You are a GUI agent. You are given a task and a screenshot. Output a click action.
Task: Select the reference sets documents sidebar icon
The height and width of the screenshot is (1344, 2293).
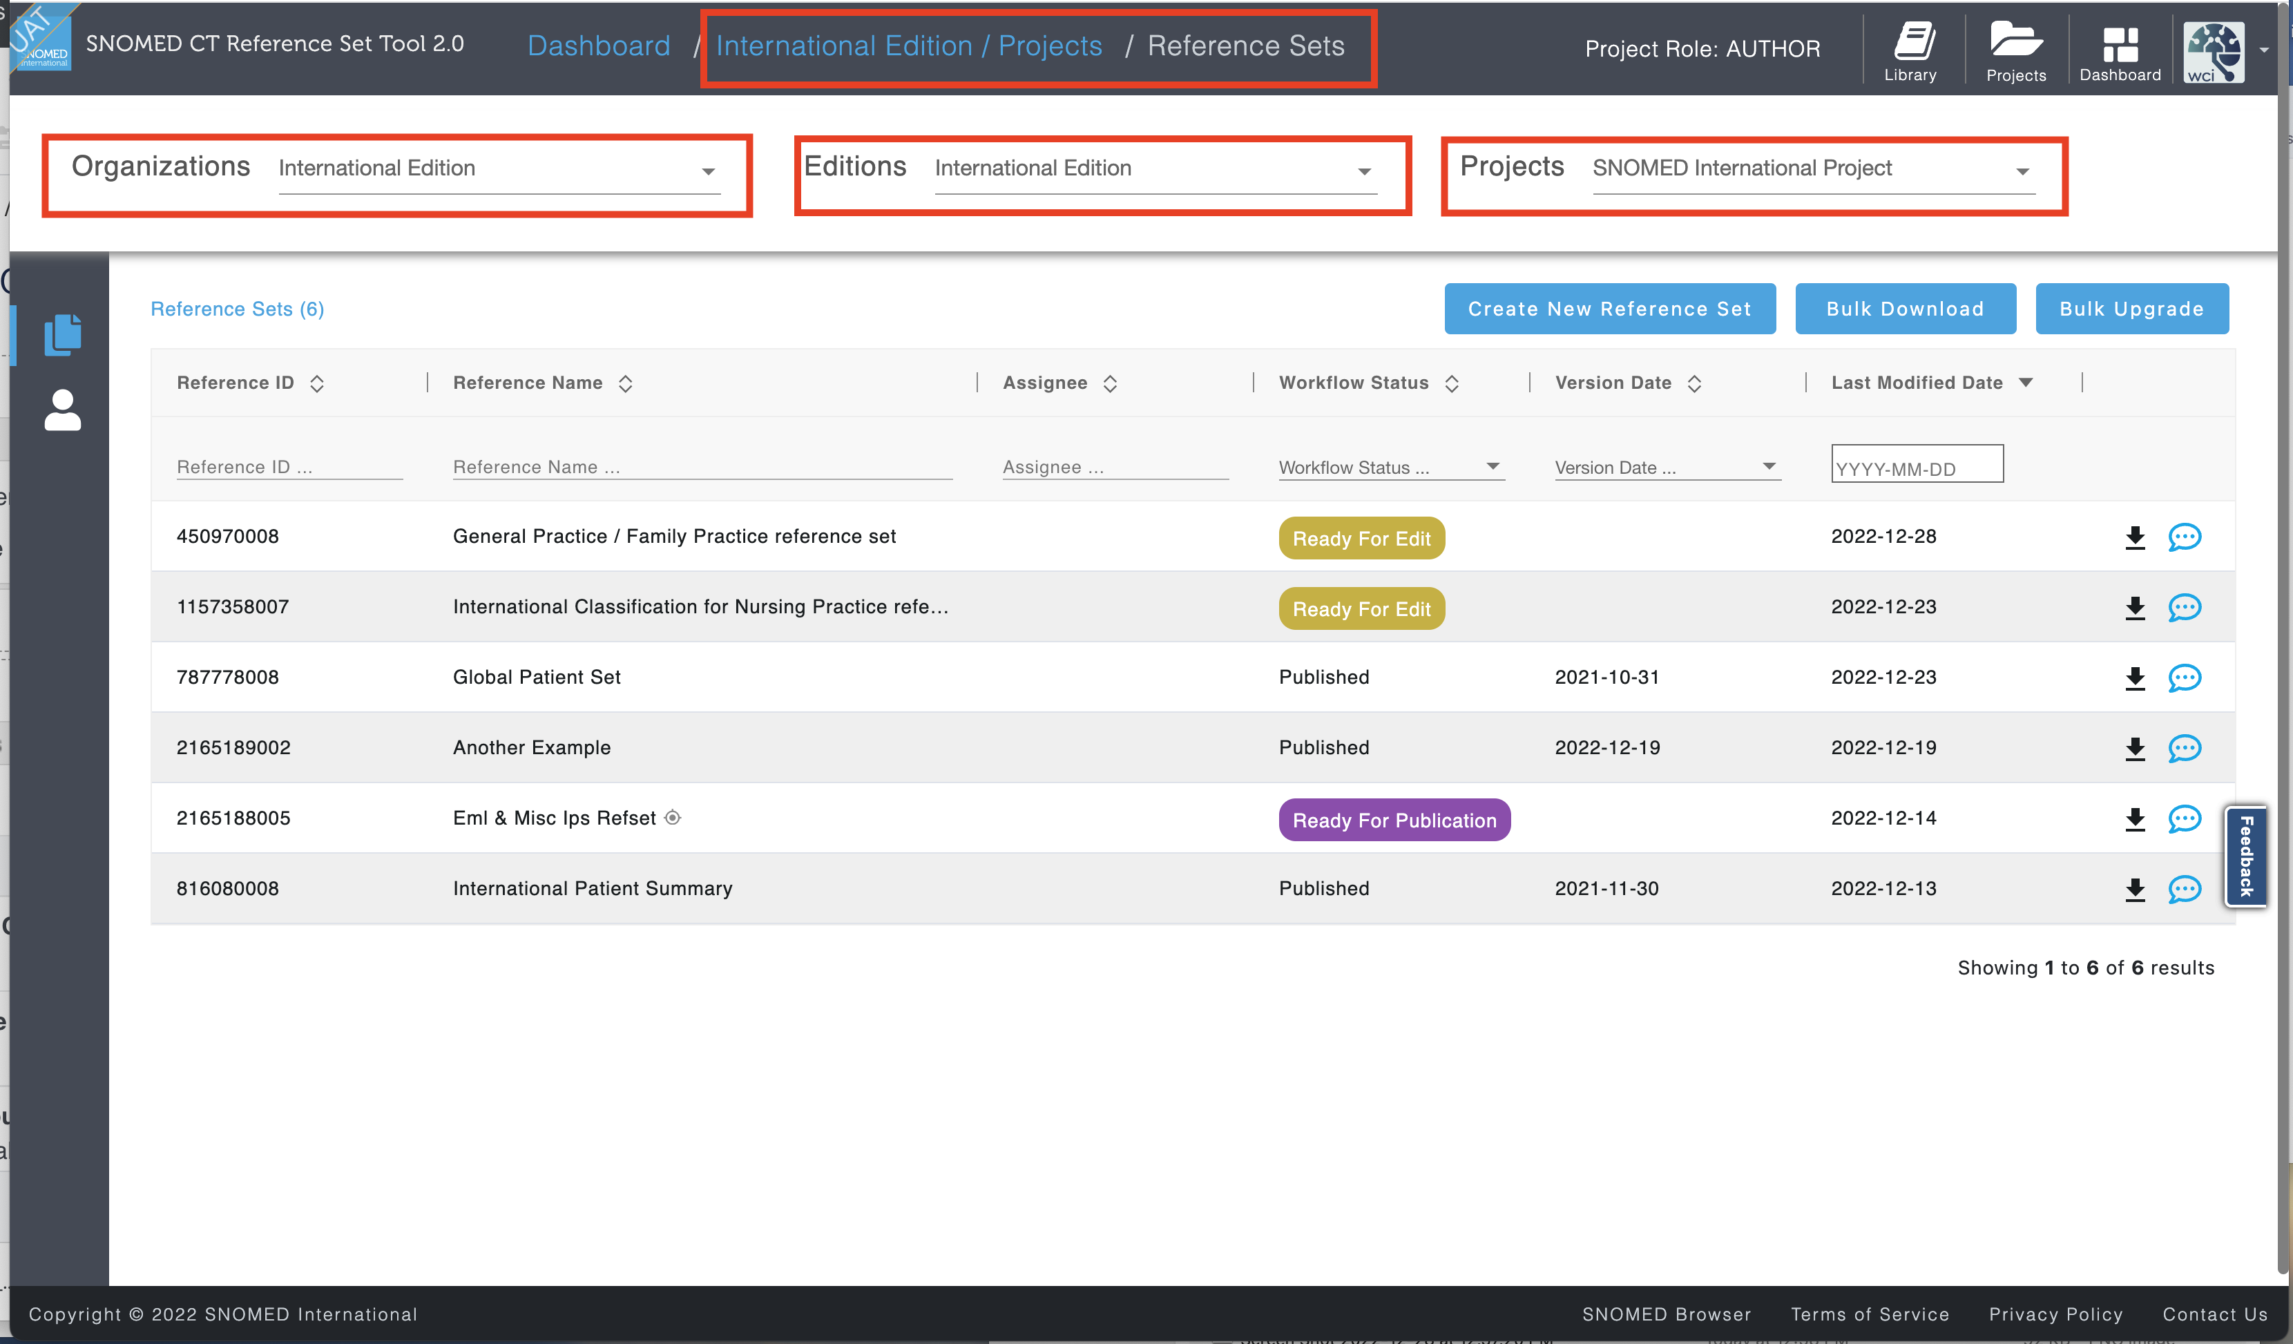pos(63,335)
